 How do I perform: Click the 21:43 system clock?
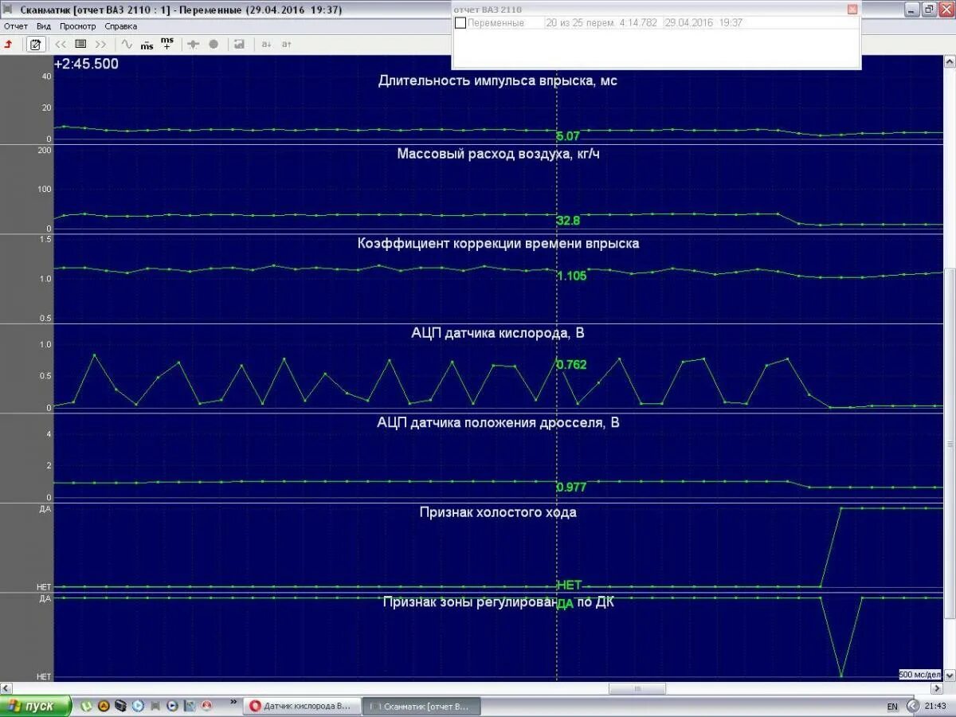click(x=936, y=707)
